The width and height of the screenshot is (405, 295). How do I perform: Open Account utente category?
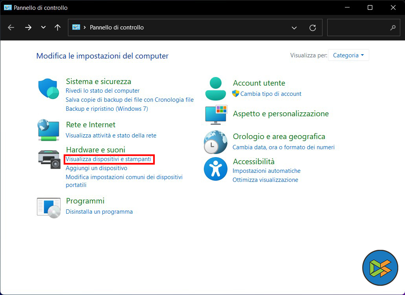click(259, 83)
